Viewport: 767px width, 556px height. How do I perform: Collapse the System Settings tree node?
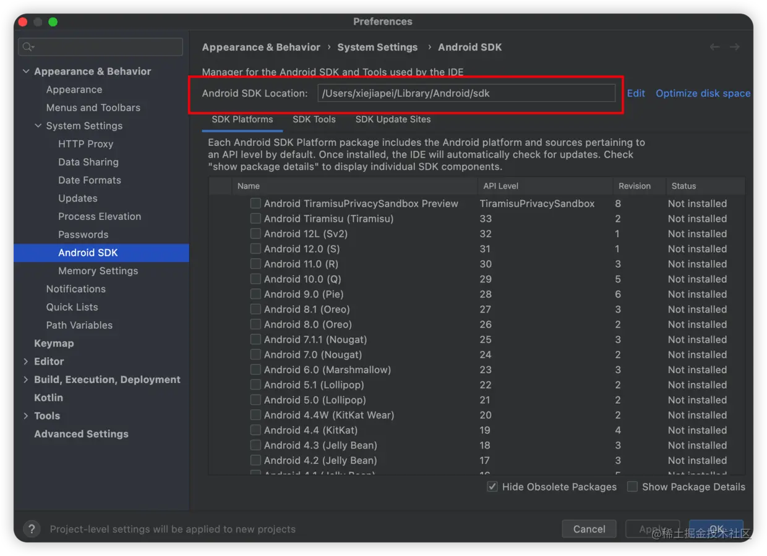tap(38, 126)
